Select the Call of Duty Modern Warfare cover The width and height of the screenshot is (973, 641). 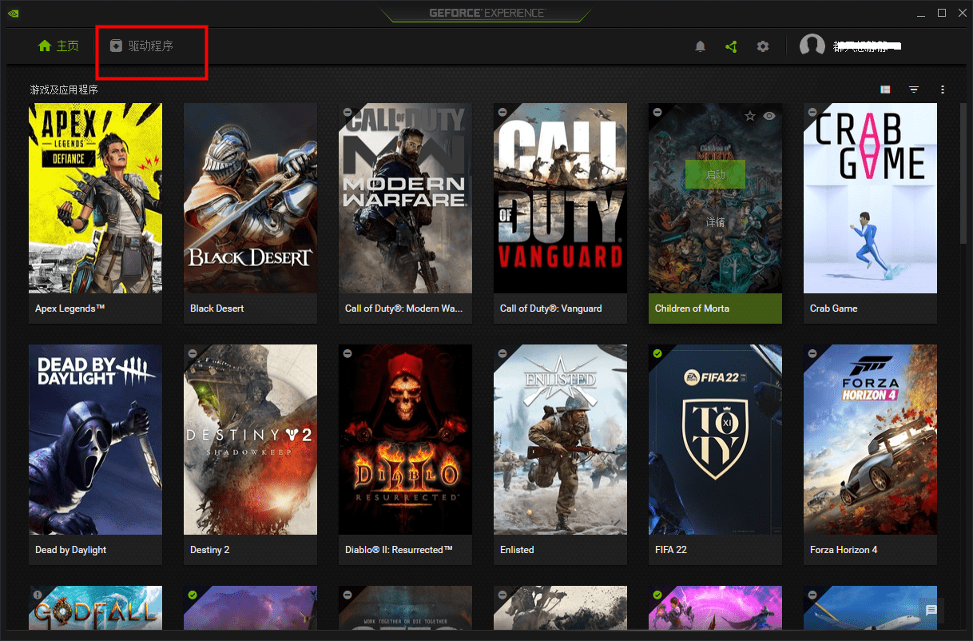coord(405,198)
